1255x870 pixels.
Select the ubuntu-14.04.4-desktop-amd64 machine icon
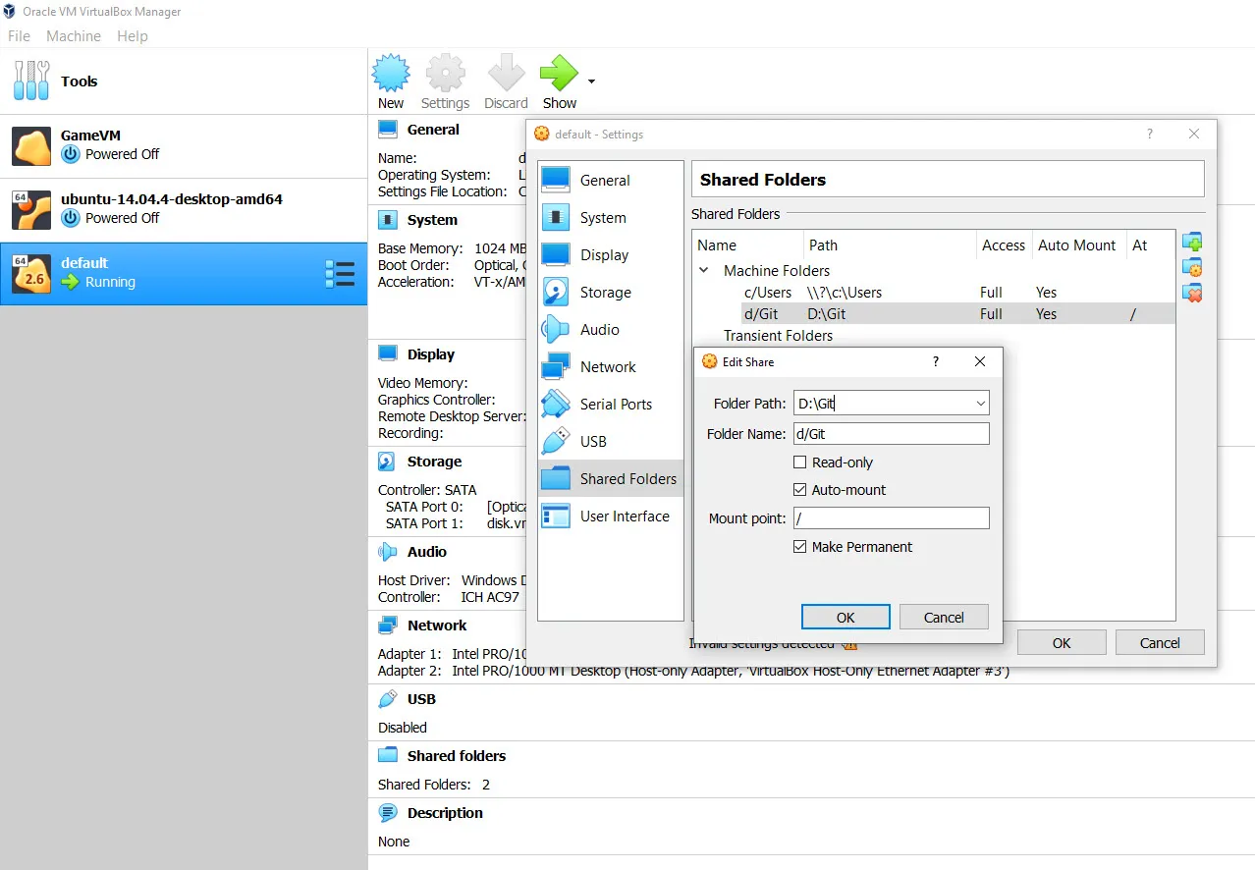pos(31,210)
